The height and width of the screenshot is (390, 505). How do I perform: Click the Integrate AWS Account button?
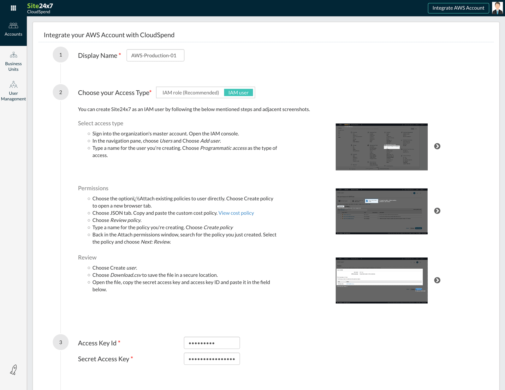458,8
